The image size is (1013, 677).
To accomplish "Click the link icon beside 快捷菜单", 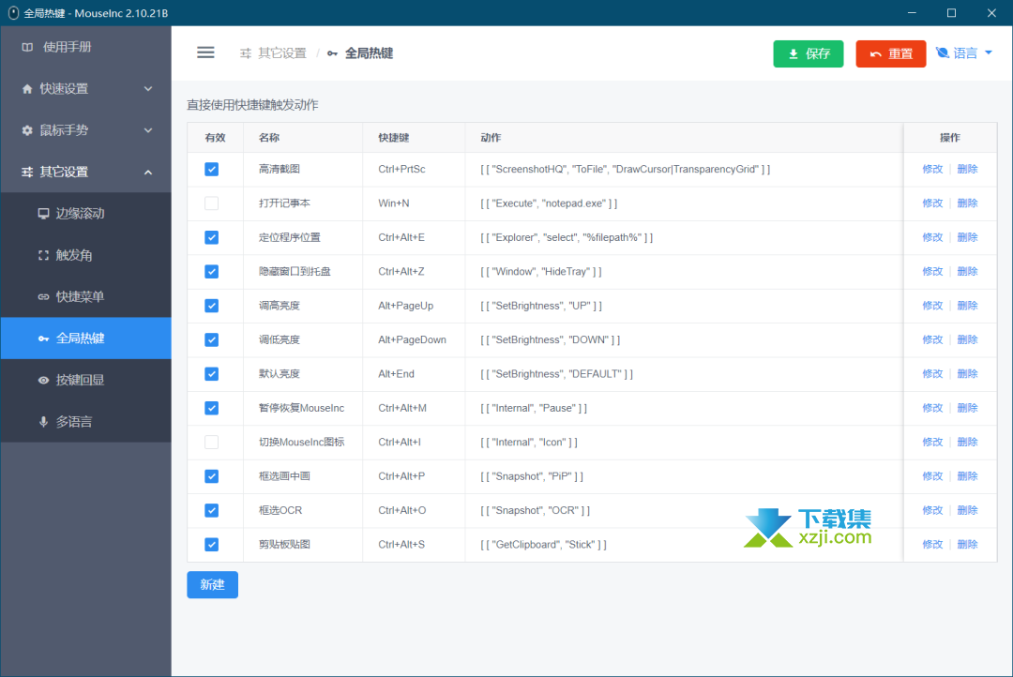I will [43, 297].
